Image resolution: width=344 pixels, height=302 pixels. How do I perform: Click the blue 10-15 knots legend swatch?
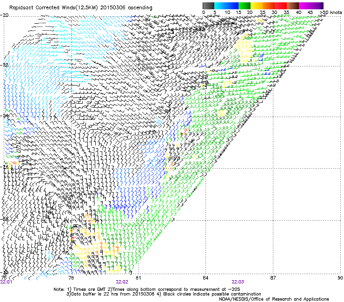pos(232,6)
